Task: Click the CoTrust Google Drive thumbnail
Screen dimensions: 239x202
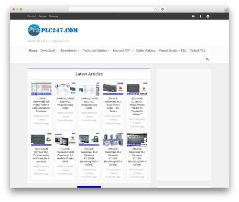Action: coord(41,139)
